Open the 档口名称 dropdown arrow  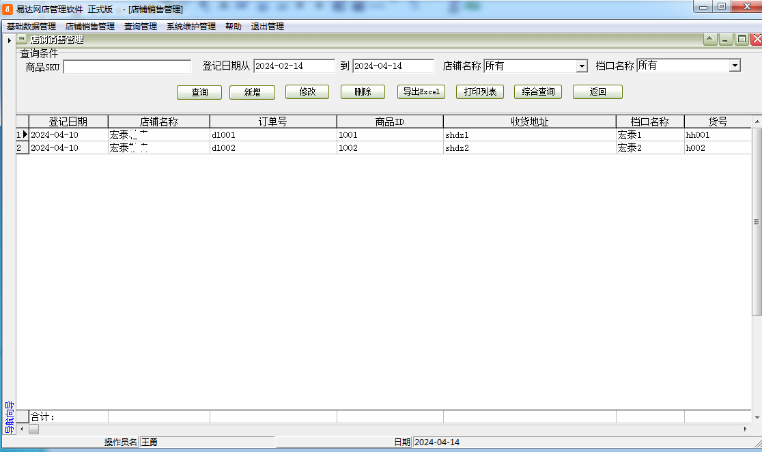pyautogui.click(x=735, y=66)
